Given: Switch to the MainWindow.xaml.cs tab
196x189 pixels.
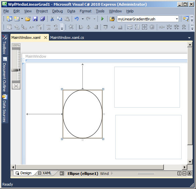Looking at the screenshot, I should tap(67, 38).
